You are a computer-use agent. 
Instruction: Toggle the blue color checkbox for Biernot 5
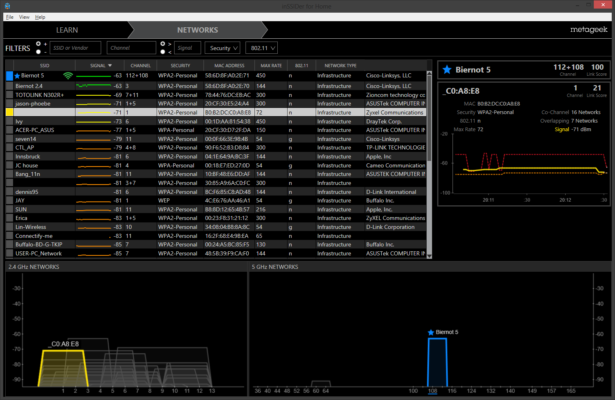[9, 76]
